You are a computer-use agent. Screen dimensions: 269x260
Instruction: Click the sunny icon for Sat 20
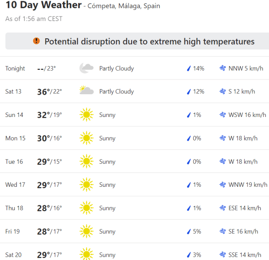[x=86, y=255]
